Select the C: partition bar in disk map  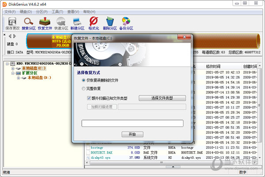(49, 41)
